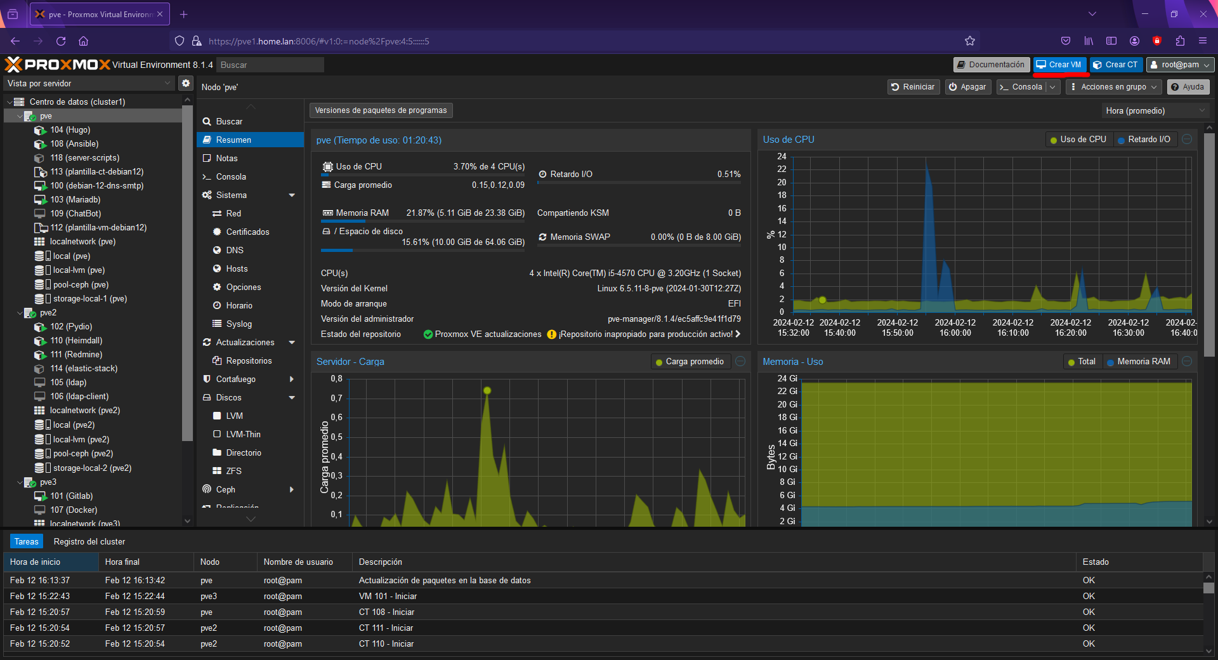
Task: Click the Buscar search field
Action: 270,65
